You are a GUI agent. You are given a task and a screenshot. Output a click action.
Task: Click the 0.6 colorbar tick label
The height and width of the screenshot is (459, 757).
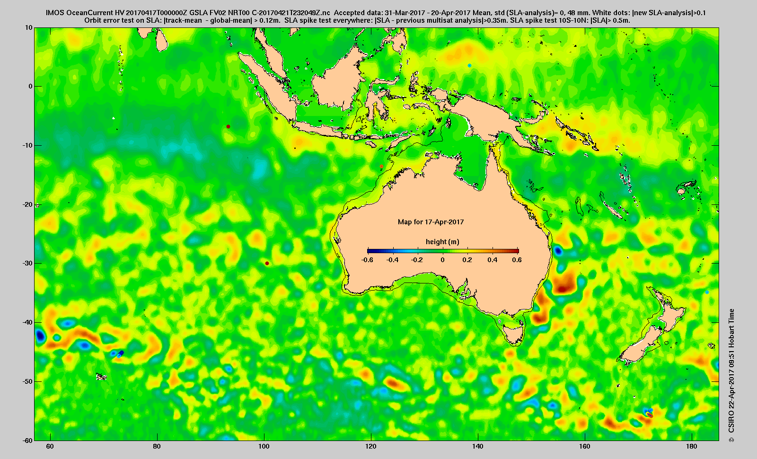point(517,260)
